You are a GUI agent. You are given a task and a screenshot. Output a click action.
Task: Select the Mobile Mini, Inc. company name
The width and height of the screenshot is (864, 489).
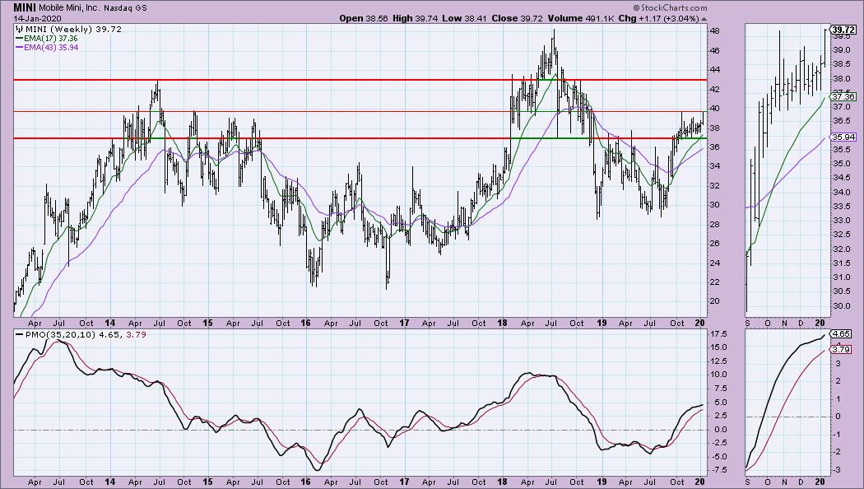(69, 8)
